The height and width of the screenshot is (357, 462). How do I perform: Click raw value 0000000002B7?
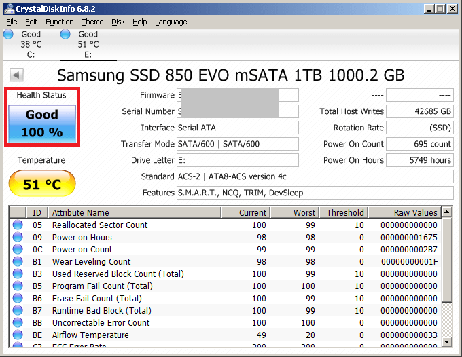click(409, 249)
